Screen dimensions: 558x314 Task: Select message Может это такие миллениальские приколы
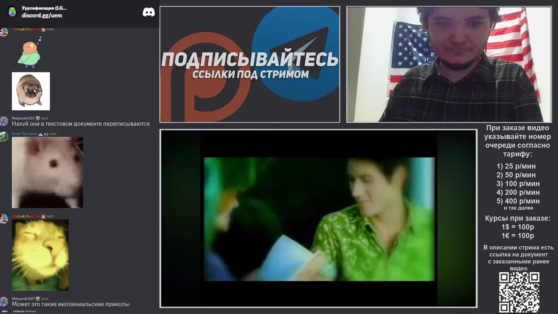71,304
